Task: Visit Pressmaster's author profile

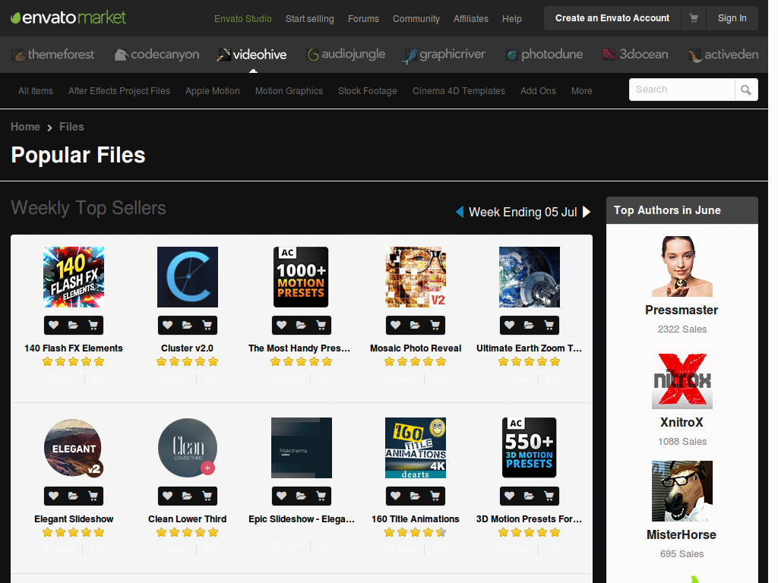Action: click(682, 310)
